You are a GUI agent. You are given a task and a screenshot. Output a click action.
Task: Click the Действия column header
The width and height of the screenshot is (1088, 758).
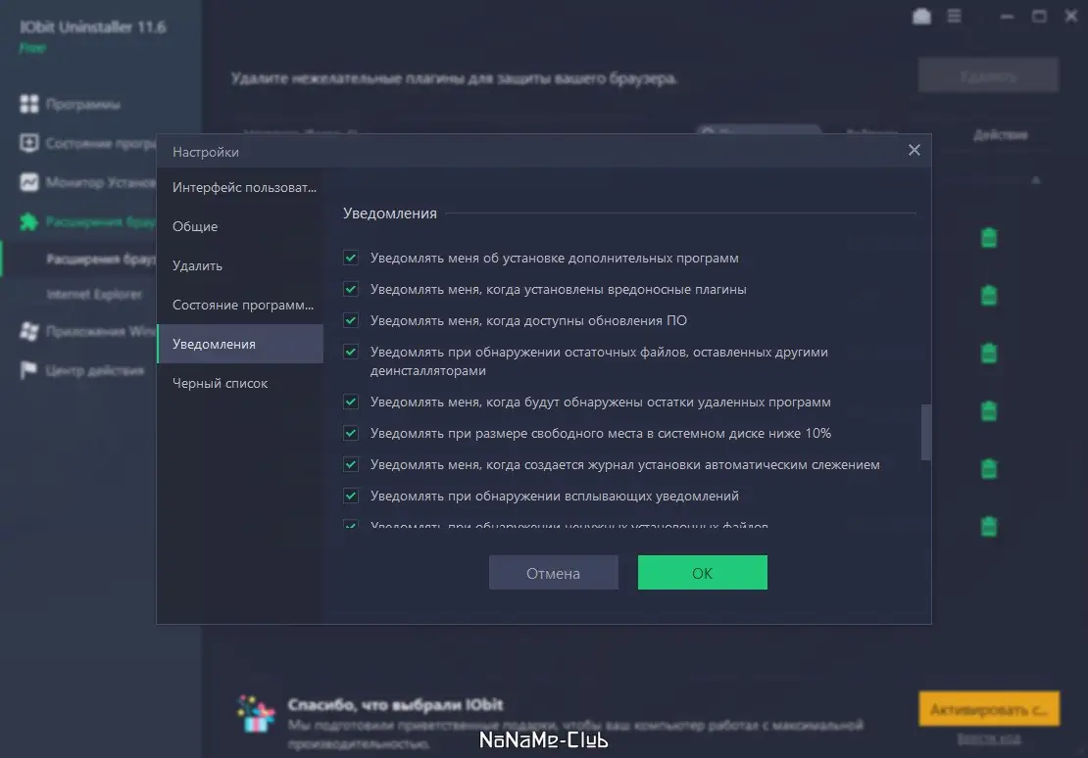coord(1001,134)
